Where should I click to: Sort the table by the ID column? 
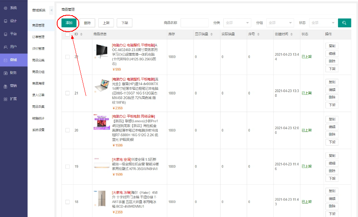(x=81, y=34)
